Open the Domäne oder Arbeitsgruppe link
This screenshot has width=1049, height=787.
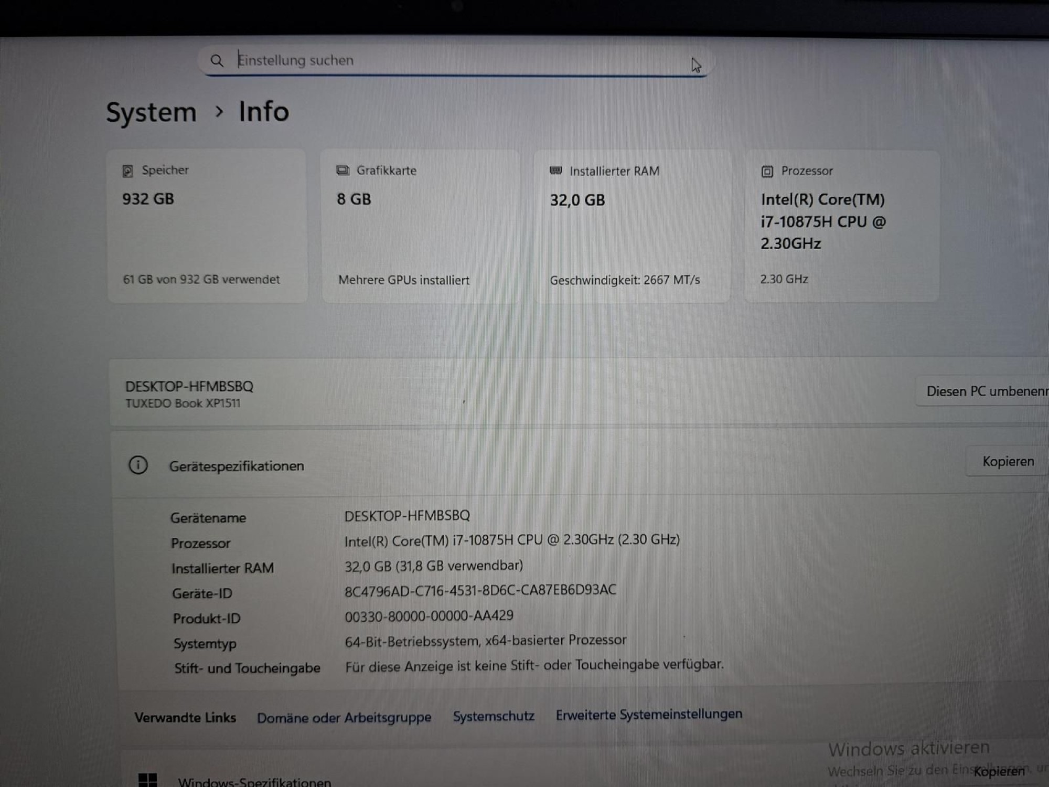click(x=344, y=718)
